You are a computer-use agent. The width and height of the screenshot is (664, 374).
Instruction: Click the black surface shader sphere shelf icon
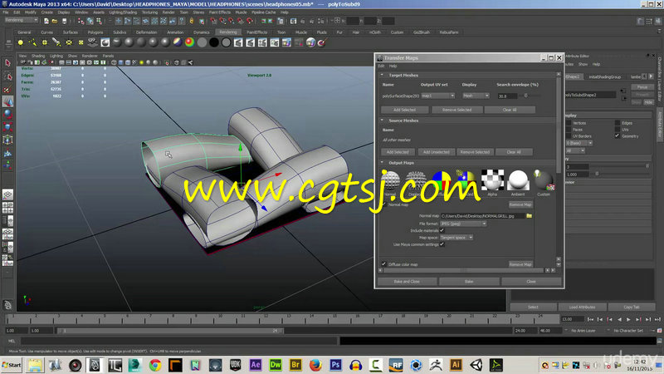(x=214, y=42)
